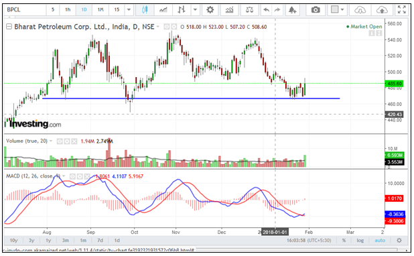Select the 1h interval tab
The height and width of the screenshot is (256, 414).
(x=68, y=10)
